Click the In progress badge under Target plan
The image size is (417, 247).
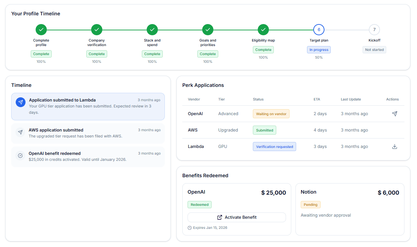pyautogui.click(x=319, y=50)
